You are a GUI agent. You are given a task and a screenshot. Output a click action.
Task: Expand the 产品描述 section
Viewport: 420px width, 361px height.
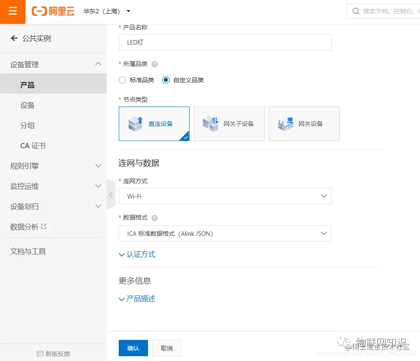[x=137, y=299]
